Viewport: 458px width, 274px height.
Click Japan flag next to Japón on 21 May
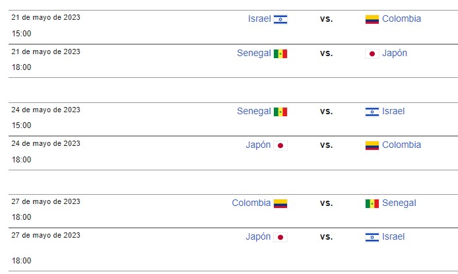[x=372, y=53]
